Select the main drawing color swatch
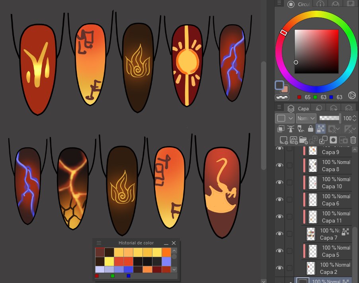The width and height of the screenshot is (359, 283). [279, 85]
